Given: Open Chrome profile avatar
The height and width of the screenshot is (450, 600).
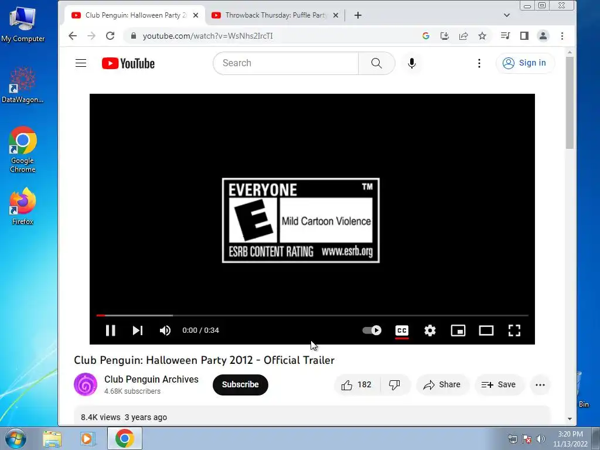Looking at the screenshot, I should (x=543, y=36).
